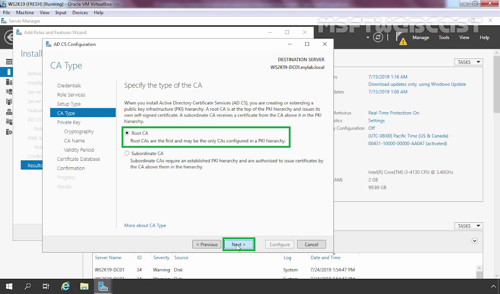Open Server Manager View menu
This screenshot has height=294, width=500.
tap(464, 37)
